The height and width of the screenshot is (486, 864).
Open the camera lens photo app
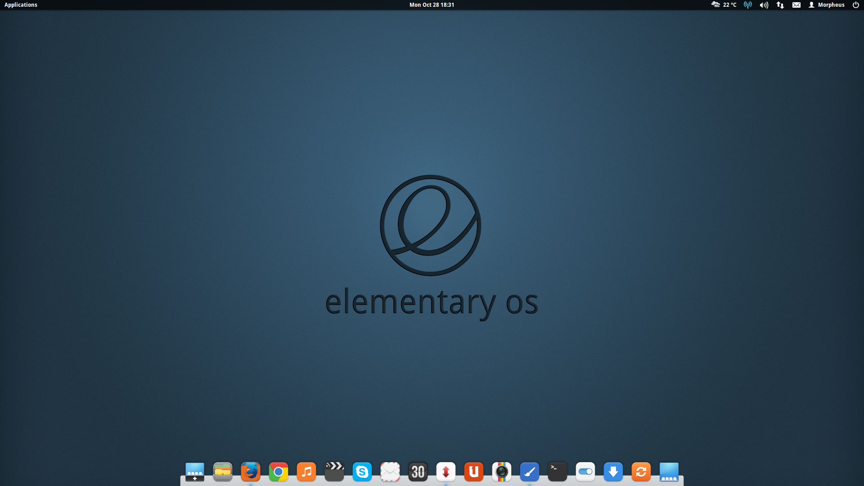click(x=502, y=472)
